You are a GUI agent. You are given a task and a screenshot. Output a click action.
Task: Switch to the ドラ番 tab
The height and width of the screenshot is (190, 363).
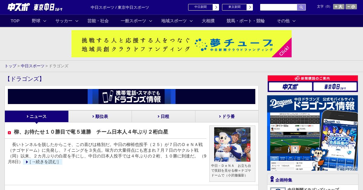pyautogui.click(x=227, y=116)
